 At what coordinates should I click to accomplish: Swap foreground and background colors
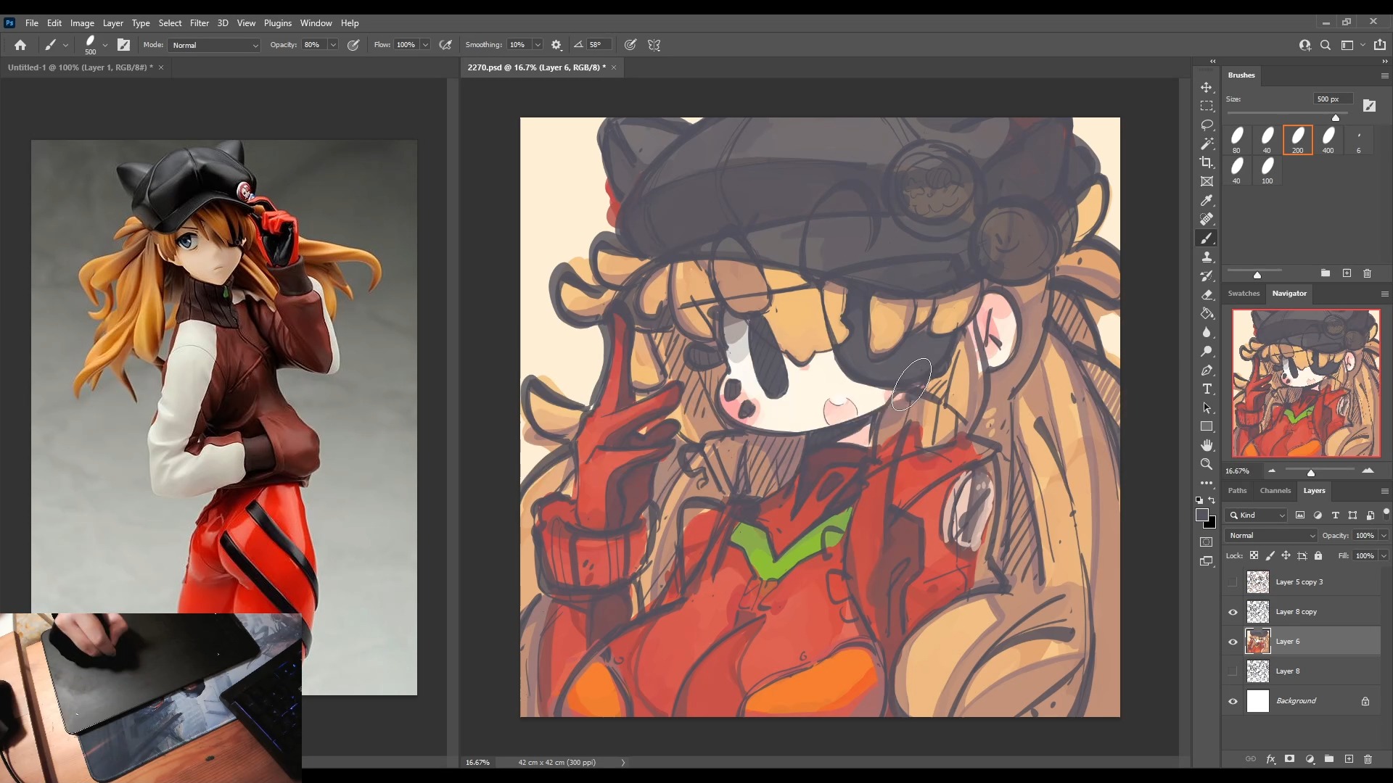click(x=1212, y=500)
